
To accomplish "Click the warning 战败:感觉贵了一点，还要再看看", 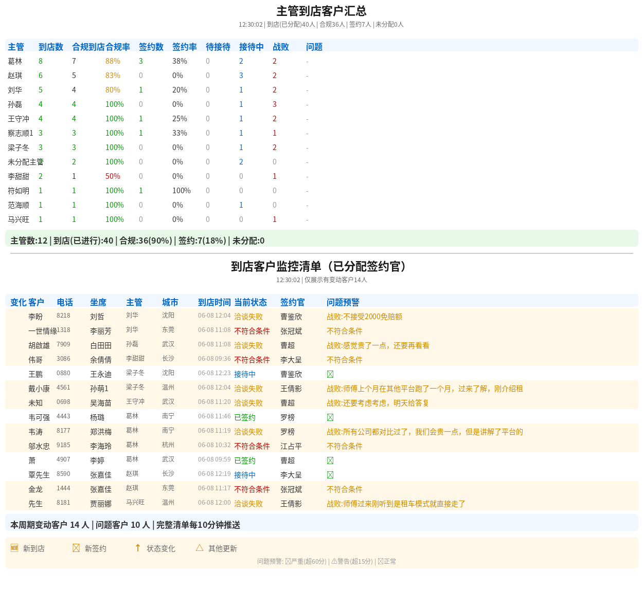I will tap(378, 346).
